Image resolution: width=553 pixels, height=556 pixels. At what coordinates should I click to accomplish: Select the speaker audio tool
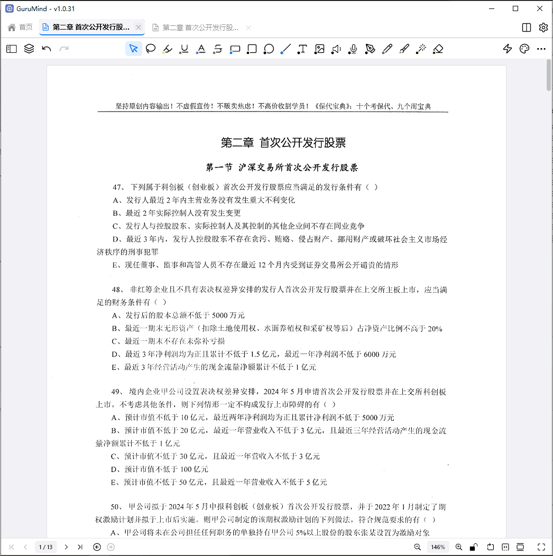click(x=336, y=49)
